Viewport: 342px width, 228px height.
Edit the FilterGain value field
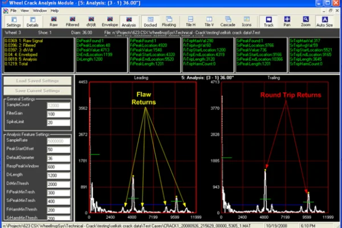click(x=59, y=114)
